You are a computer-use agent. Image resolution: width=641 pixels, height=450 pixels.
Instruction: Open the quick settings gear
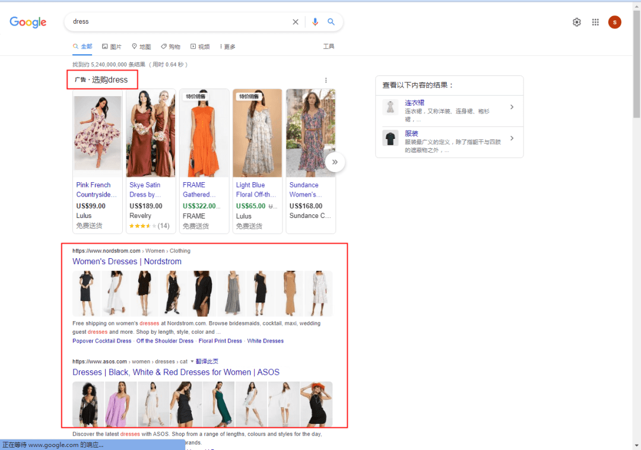click(x=576, y=22)
